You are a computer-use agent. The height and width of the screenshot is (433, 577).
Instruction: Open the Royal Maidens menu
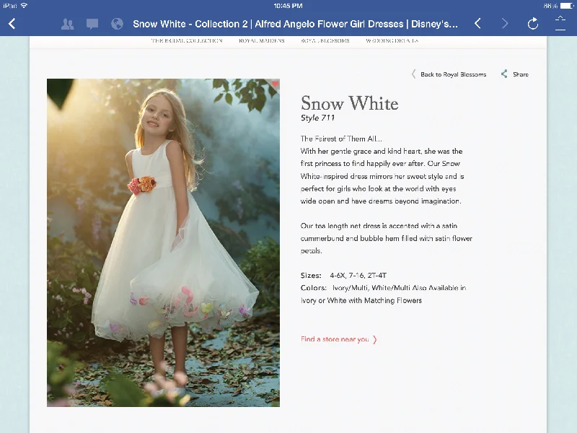click(x=262, y=40)
